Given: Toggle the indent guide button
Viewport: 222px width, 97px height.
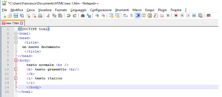Looking at the screenshot, I should pyautogui.click(x=138, y=16).
